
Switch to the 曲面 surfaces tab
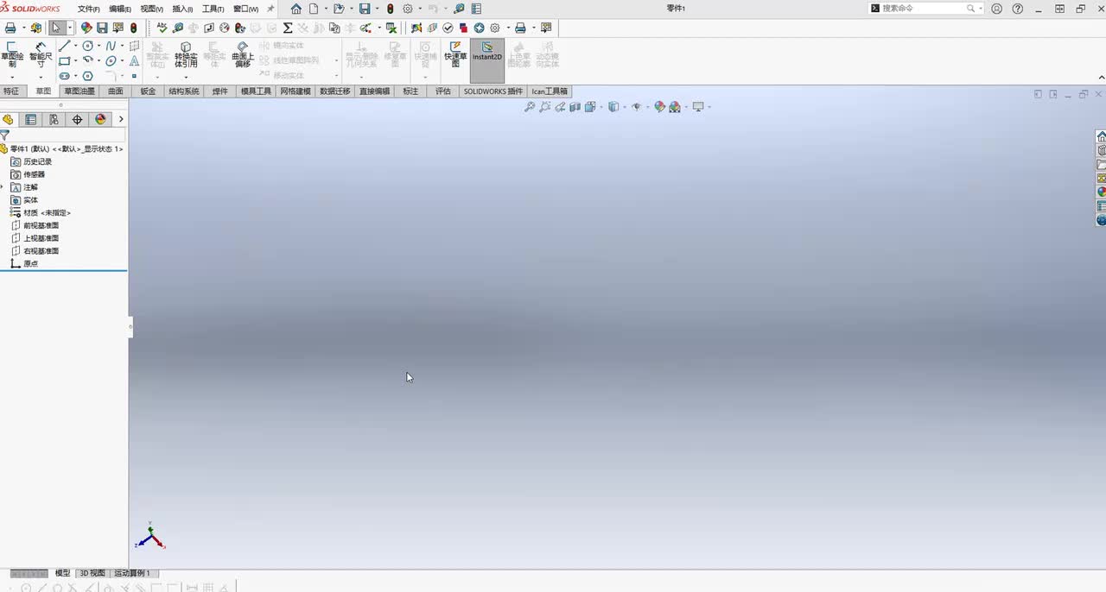116,91
